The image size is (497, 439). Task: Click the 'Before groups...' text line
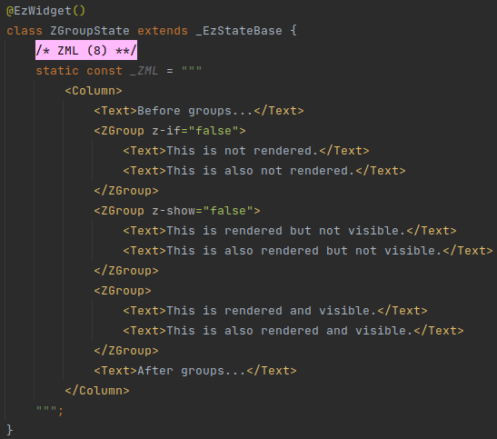(199, 111)
